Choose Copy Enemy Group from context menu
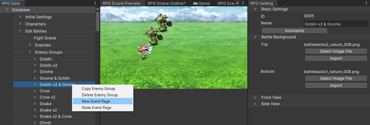This screenshot has width=370, height=125. tap(103, 89)
